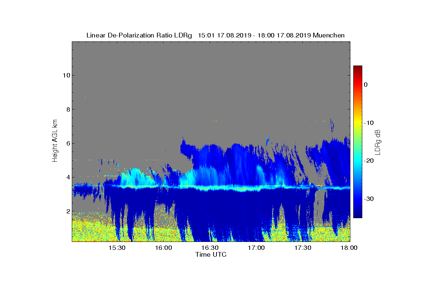
Task: Click the dark blue bottom of colorbar
Action: pyautogui.click(x=358, y=215)
